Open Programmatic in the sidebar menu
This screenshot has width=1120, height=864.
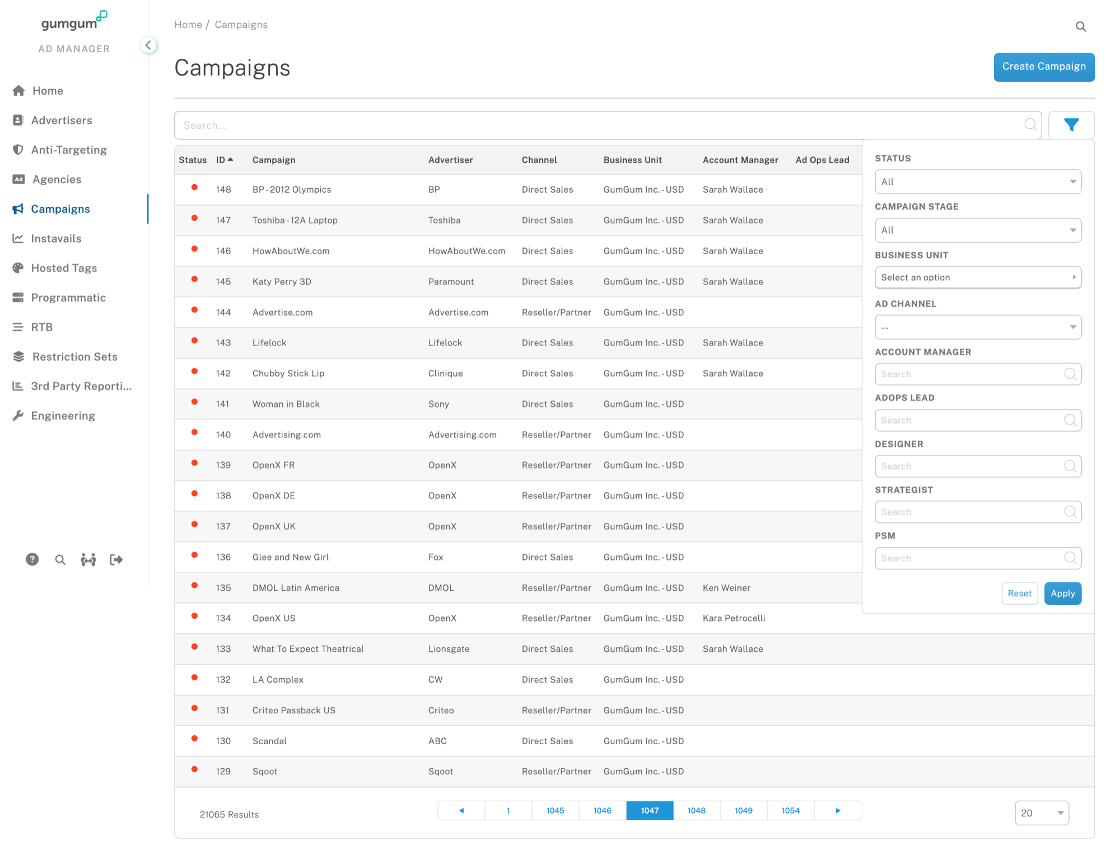68,297
